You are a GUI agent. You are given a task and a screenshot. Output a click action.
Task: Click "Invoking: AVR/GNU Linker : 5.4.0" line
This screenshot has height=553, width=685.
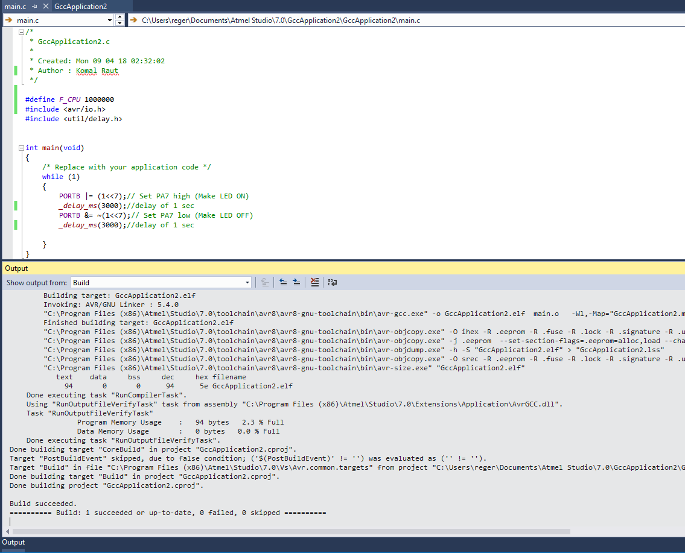pos(111,305)
